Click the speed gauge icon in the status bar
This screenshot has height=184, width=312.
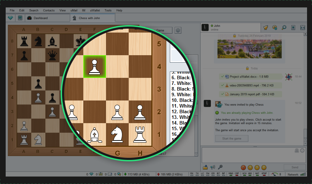tap(275, 174)
